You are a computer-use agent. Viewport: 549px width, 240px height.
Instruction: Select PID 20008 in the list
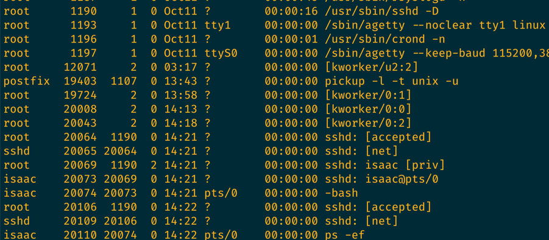(80, 109)
